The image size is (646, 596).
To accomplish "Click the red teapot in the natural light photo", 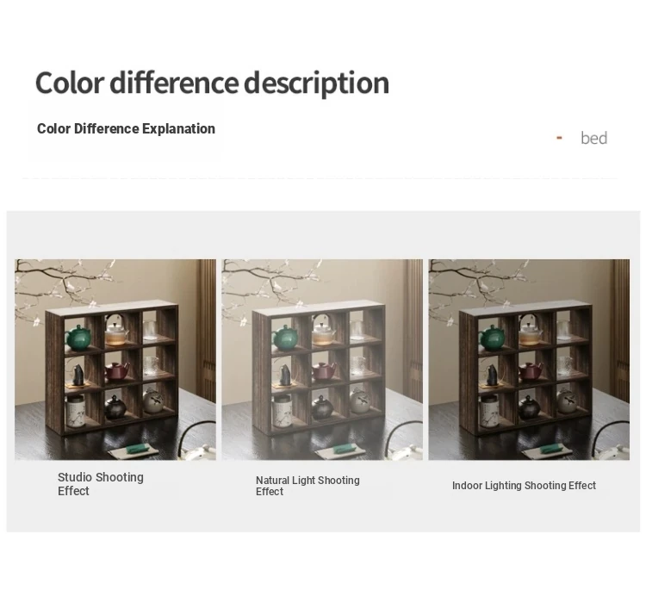I will click(x=322, y=371).
